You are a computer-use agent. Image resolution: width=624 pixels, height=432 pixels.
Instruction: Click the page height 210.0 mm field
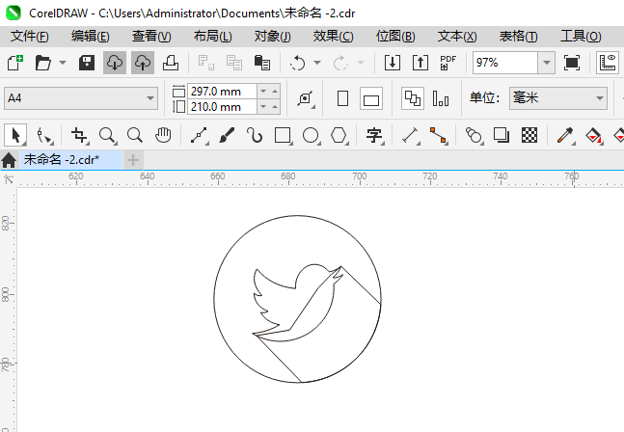click(x=222, y=107)
